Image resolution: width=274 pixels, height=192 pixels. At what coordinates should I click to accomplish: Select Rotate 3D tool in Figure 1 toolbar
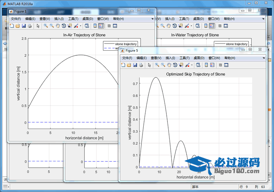click(64, 26)
